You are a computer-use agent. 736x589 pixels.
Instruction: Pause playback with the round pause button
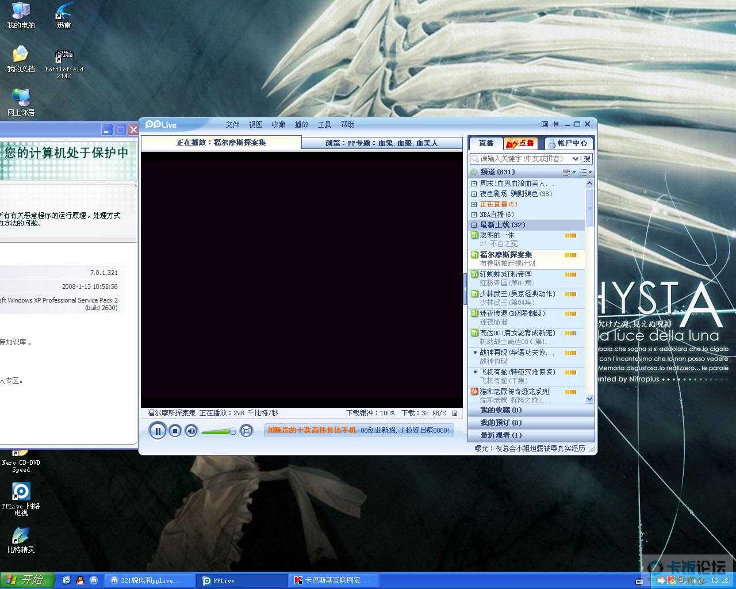click(x=158, y=430)
